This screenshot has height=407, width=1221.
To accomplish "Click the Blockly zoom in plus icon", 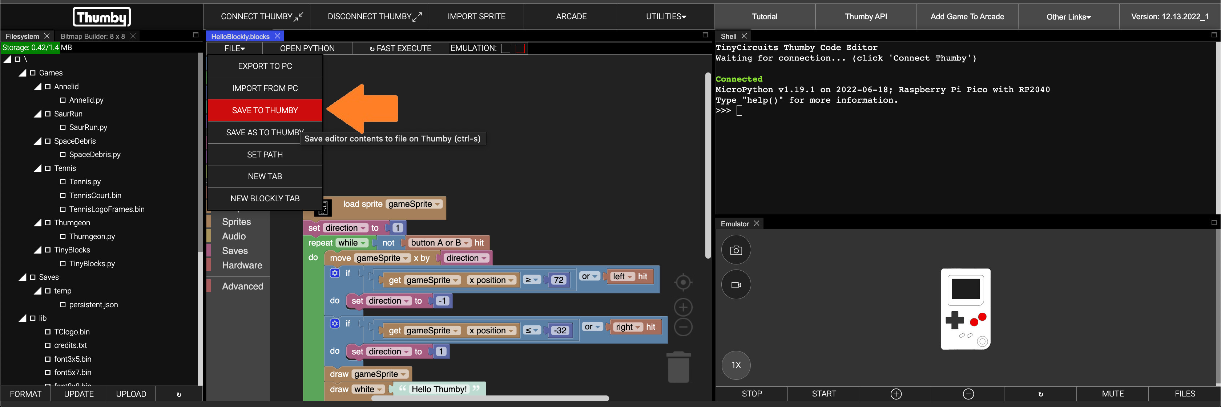I will click(x=683, y=308).
